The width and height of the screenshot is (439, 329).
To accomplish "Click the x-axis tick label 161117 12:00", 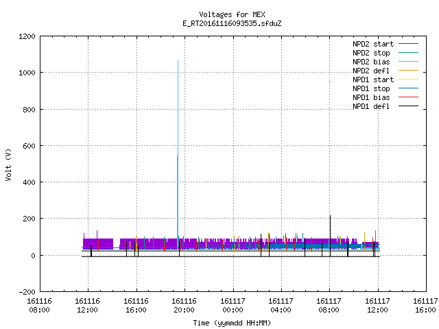I will pyautogui.click(x=377, y=306).
